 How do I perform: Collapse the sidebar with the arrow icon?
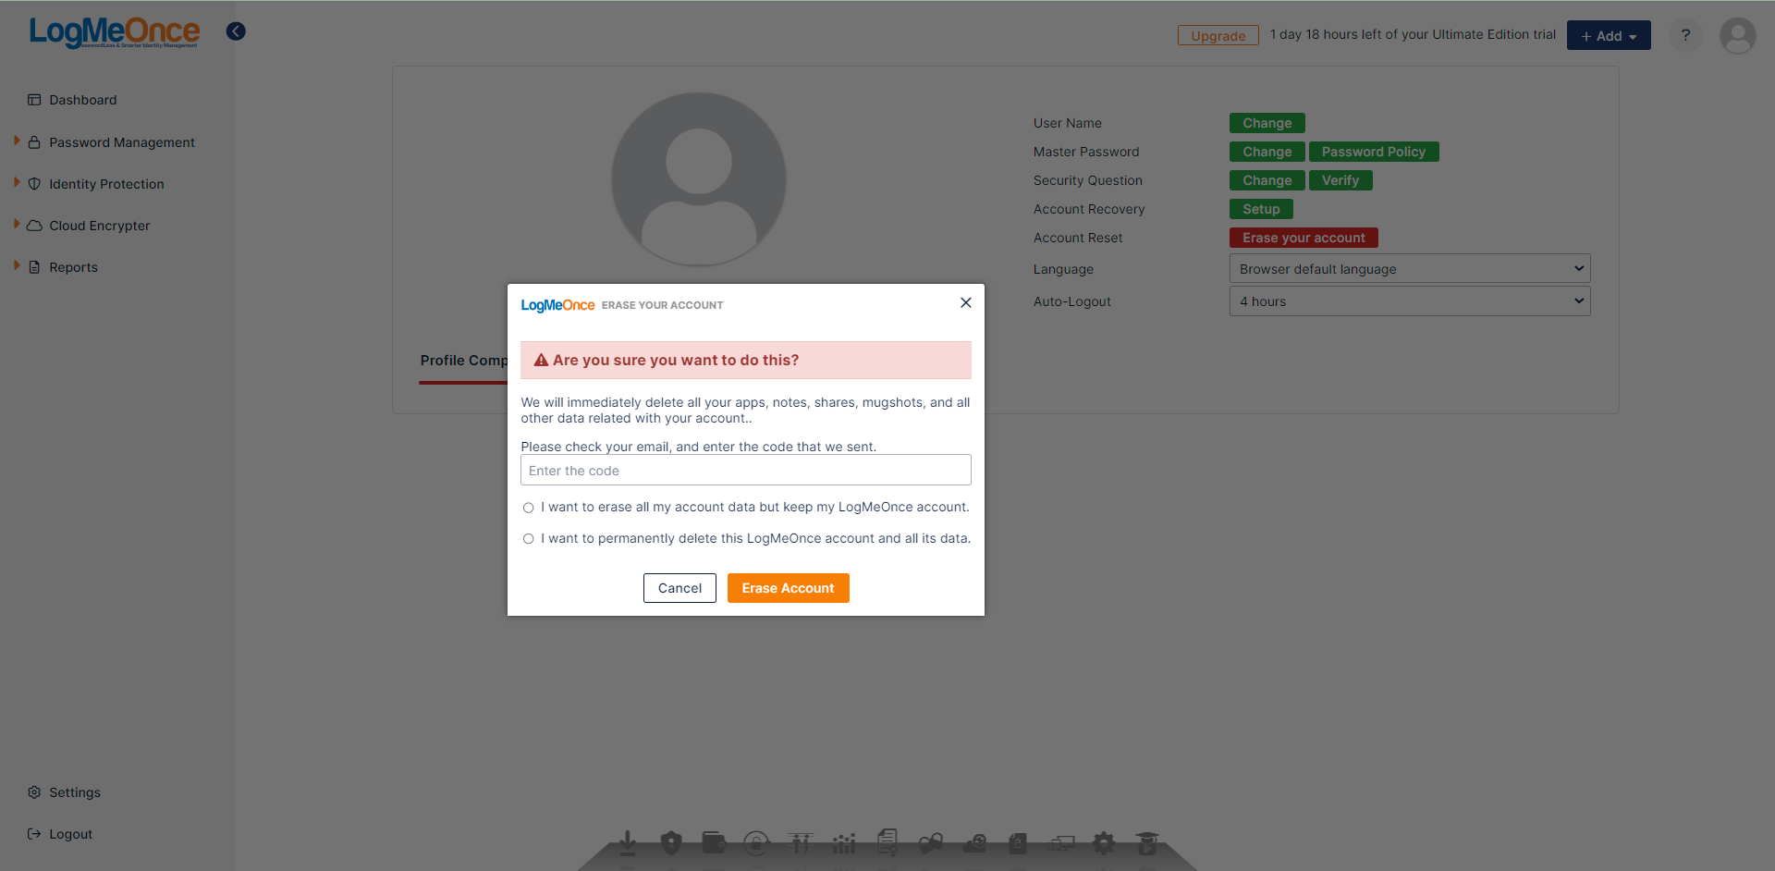coord(237,31)
